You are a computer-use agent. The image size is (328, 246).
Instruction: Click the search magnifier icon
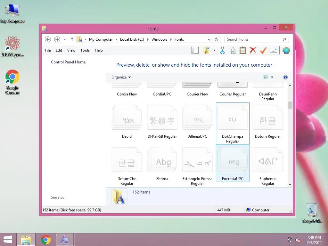pyautogui.click(x=284, y=39)
